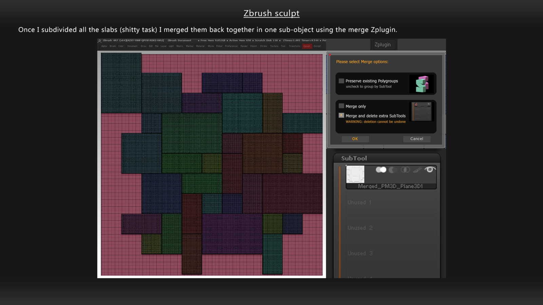Open the Macro menu
The height and width of the screenshot is (305, 543).
(x=180, y=46)
